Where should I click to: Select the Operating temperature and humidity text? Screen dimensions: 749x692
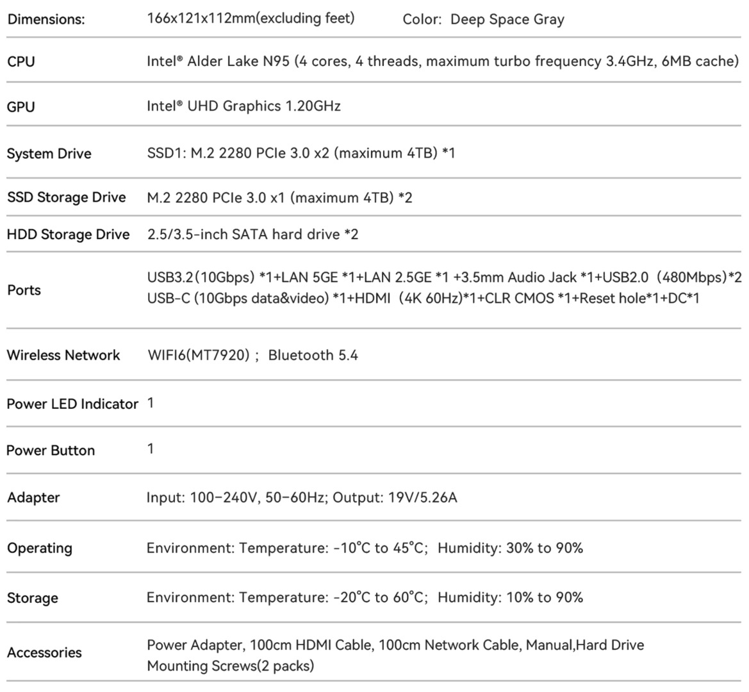pyautogui.click(x=365, y=548)
